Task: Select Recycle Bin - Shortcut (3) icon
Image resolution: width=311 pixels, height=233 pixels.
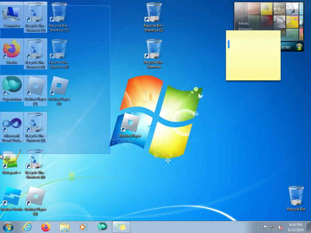Action: pos(35,17)
